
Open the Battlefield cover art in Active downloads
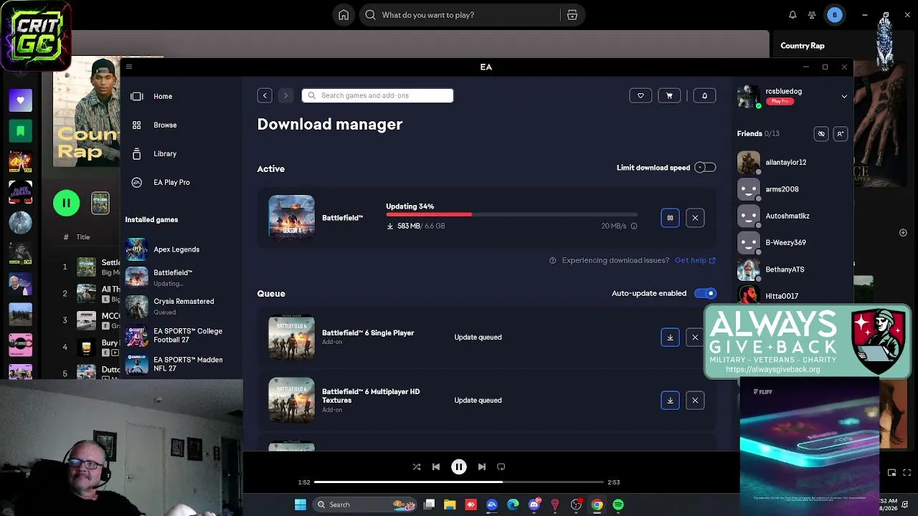coord(291,216)
